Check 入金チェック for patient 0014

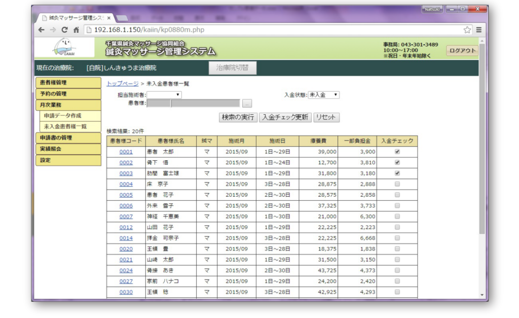pyautogui.click(x=397, y=238)
